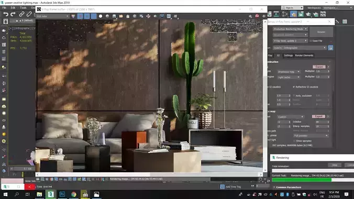Switch to alpha channel white circle icon
This screenshot has height=199, width=354.
click(101, 16)
